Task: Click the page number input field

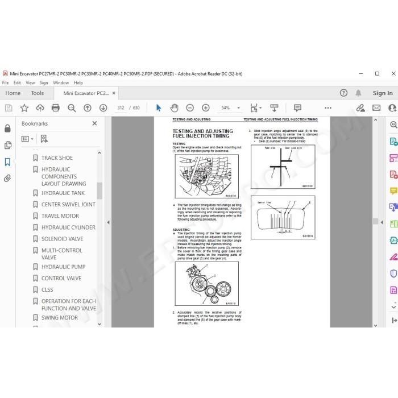Action: pyautogui.click(x=121, y=108)
